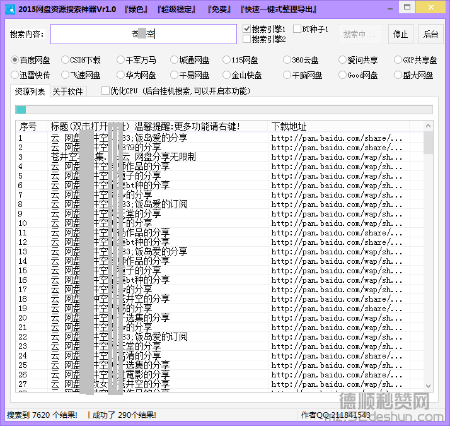The image size is (450, 426).
Task: Maximize the window
Action: click(x=407, y=7)
